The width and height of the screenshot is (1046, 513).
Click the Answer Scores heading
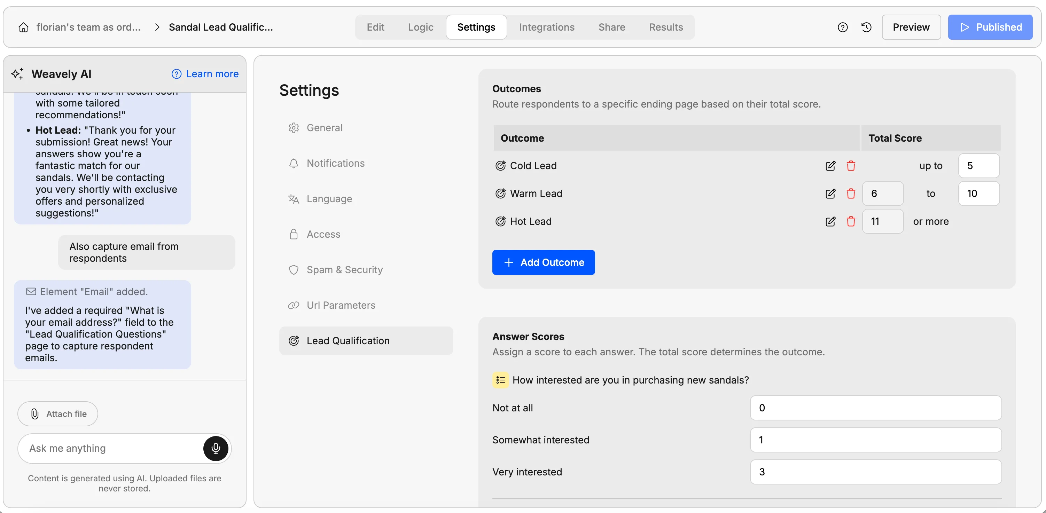coord(528,337)
